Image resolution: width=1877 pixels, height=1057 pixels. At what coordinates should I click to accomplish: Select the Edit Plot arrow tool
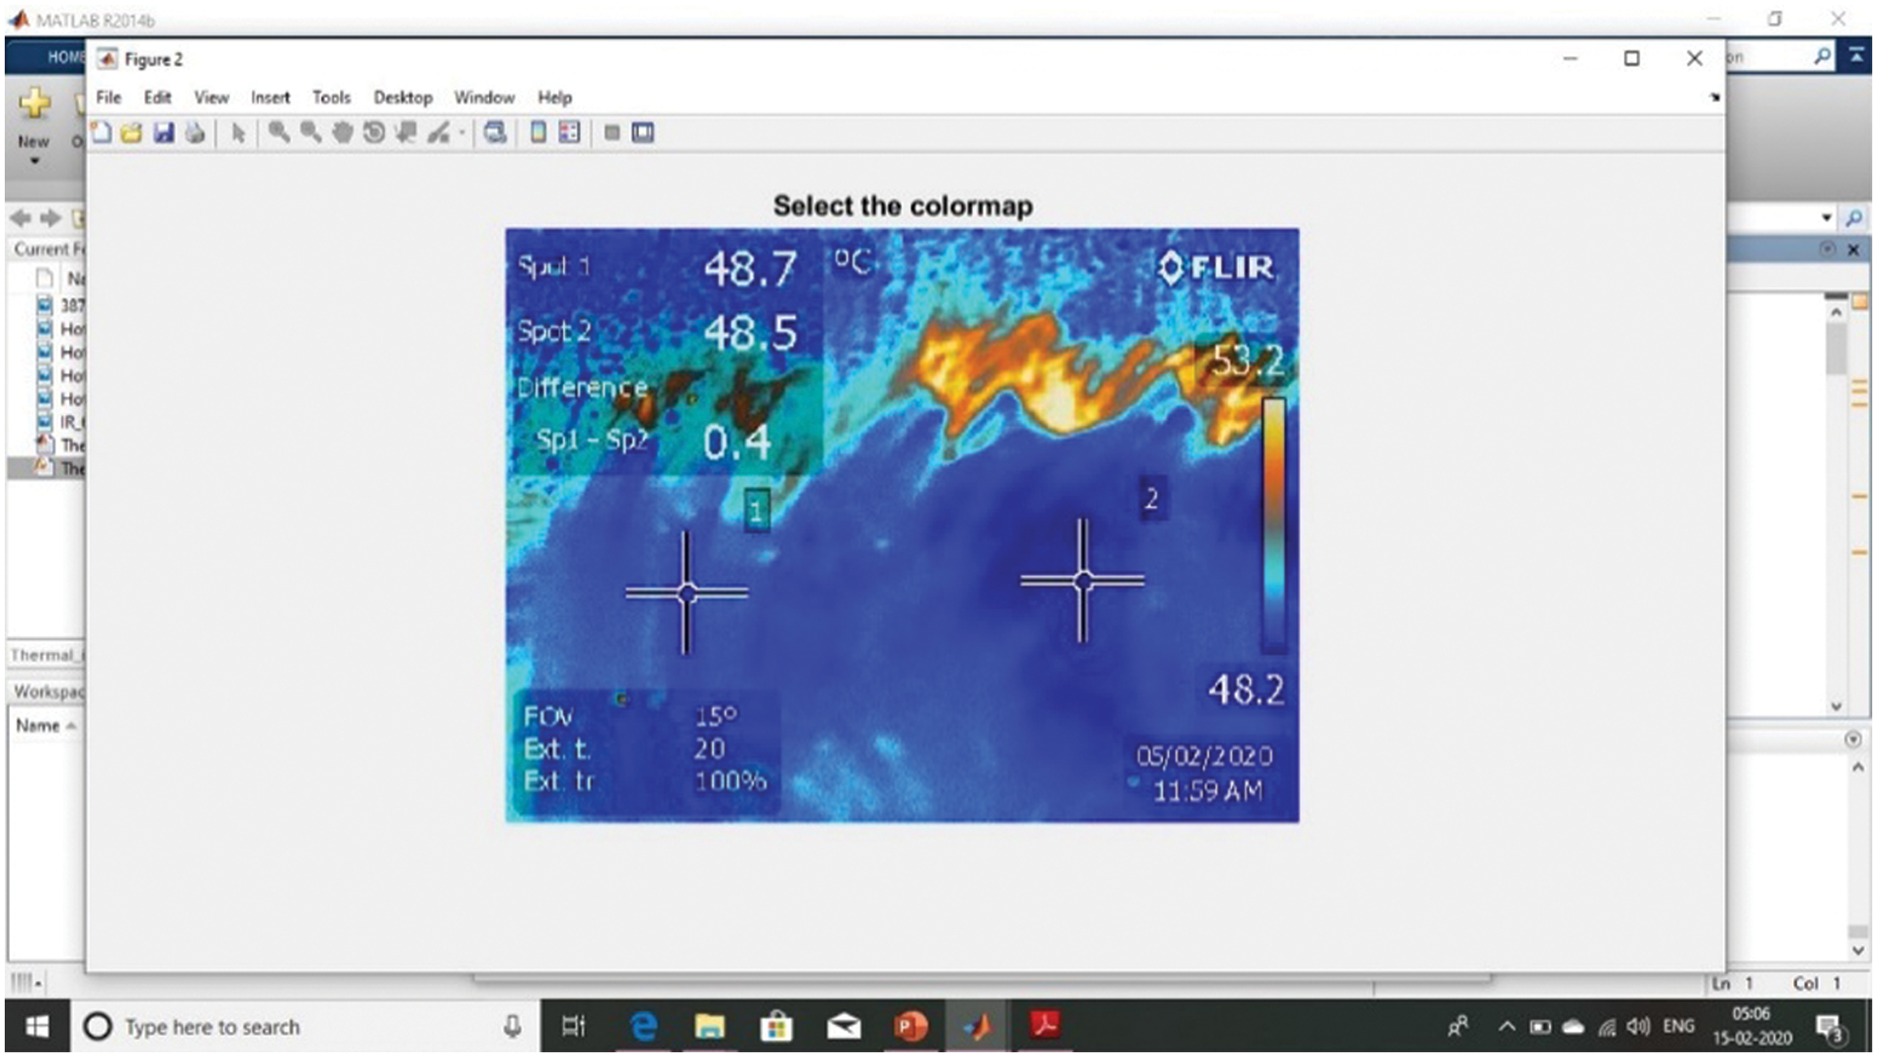[238, 132]
